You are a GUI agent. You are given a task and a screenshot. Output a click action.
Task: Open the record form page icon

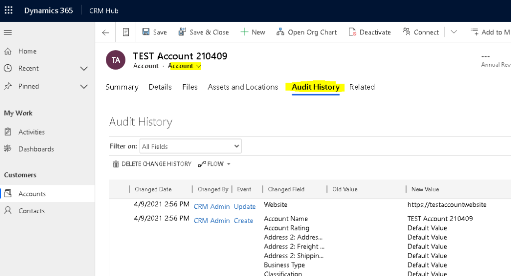126,32
